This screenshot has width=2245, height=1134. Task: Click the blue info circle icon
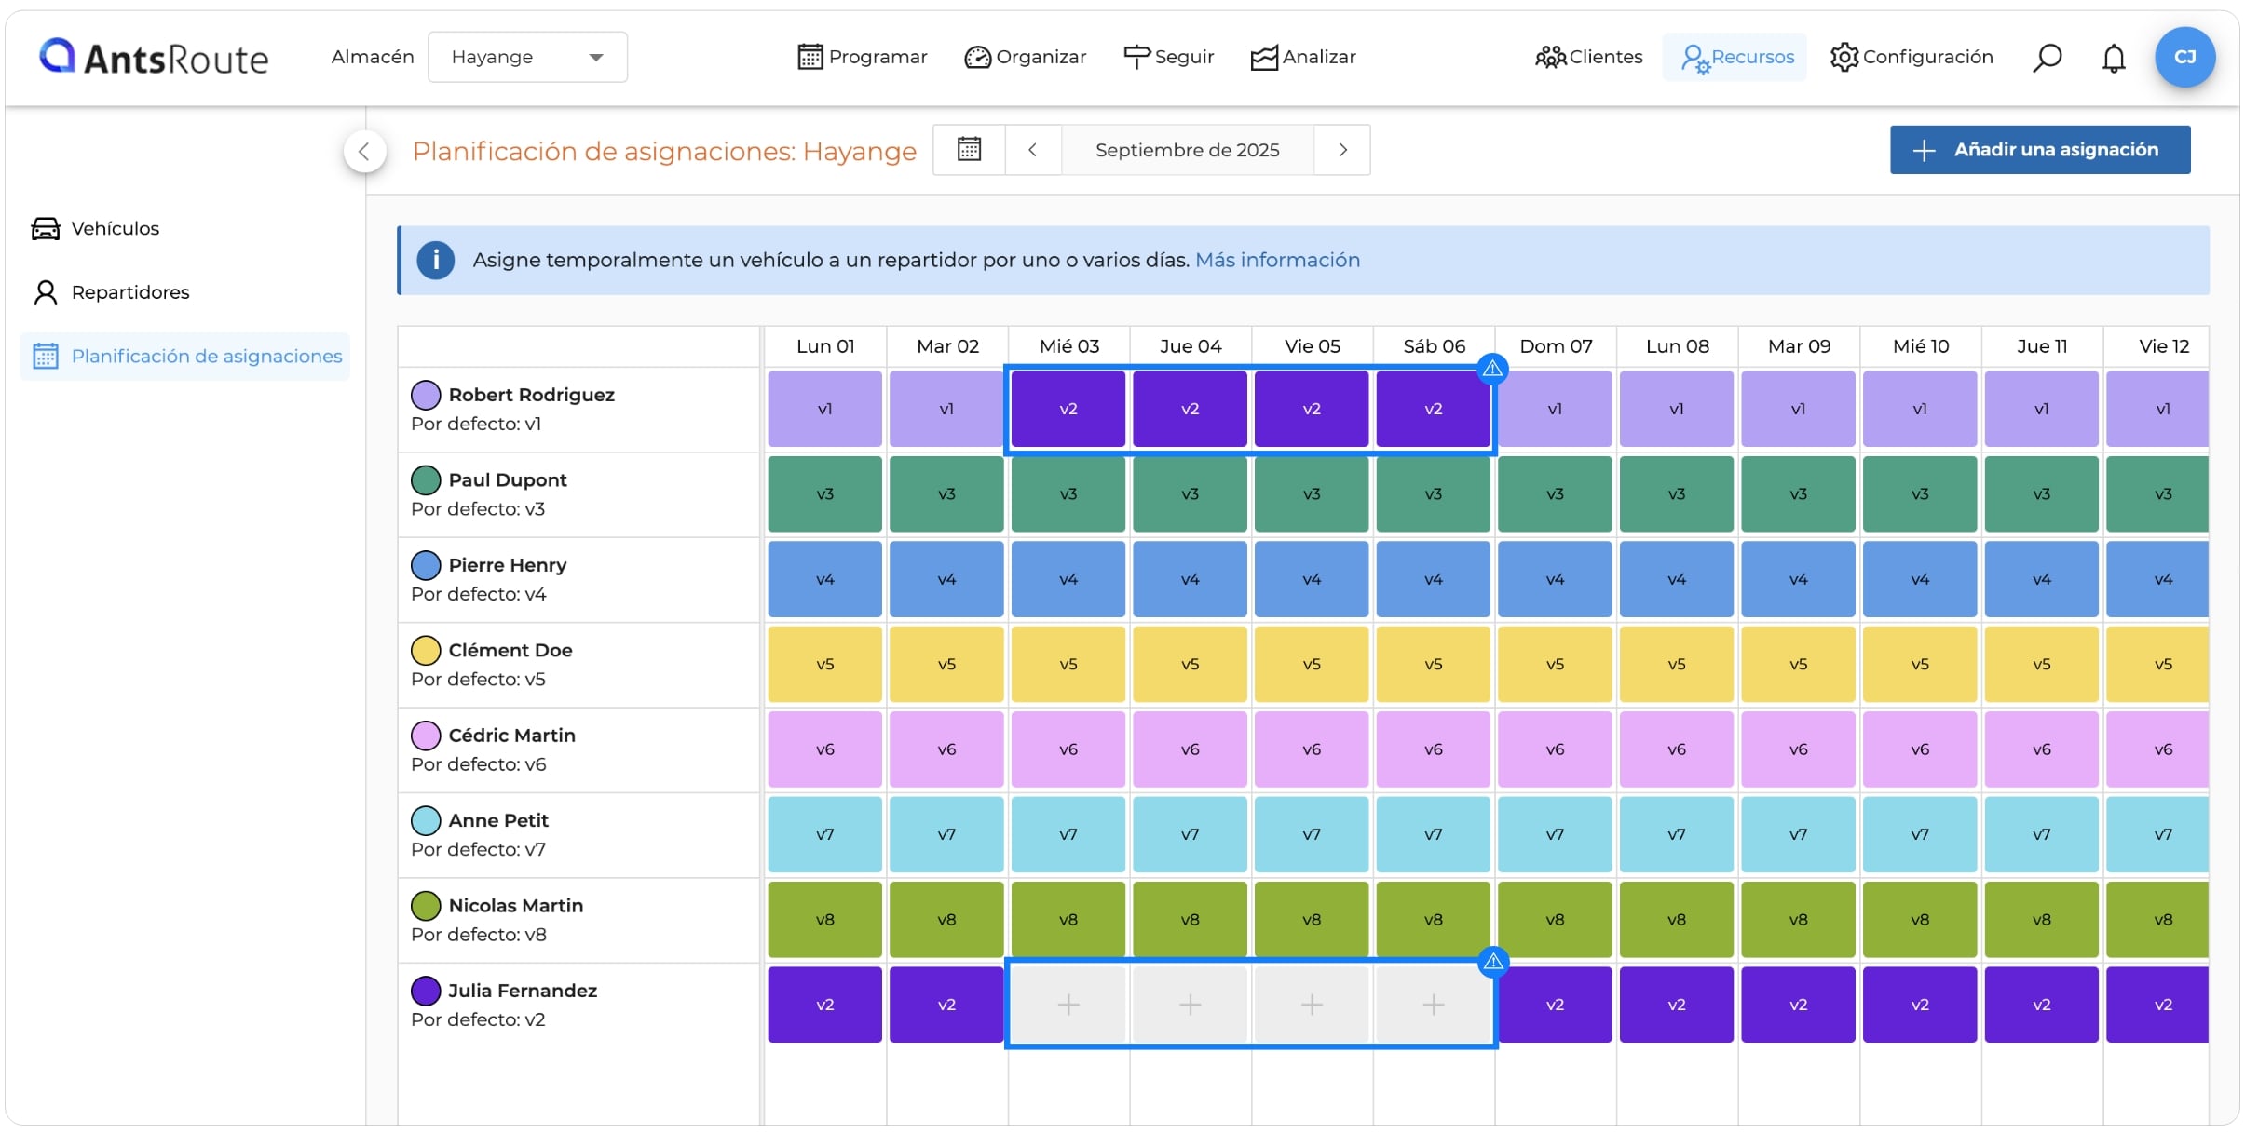[x=435, y=261]
